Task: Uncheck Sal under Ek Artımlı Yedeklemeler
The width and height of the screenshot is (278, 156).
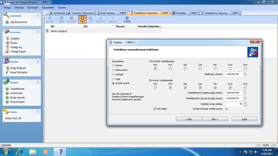Action: (185, 88)
